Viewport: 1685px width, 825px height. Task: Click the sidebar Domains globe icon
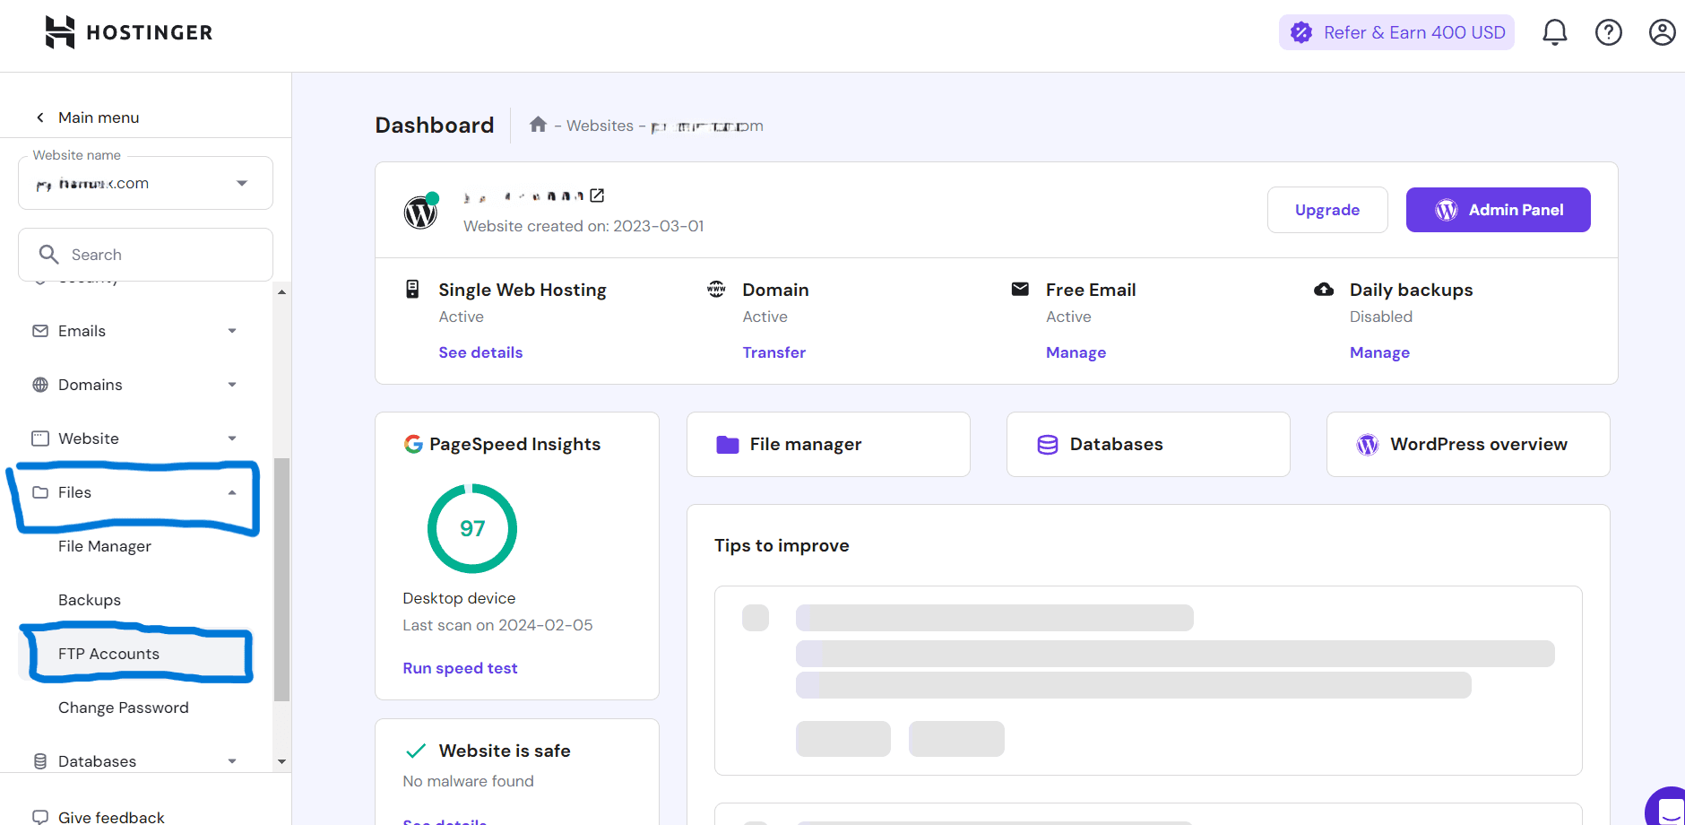point(40,385)
